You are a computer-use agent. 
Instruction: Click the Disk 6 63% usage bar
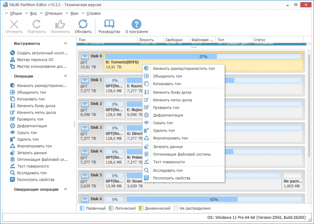coord(214,199)
